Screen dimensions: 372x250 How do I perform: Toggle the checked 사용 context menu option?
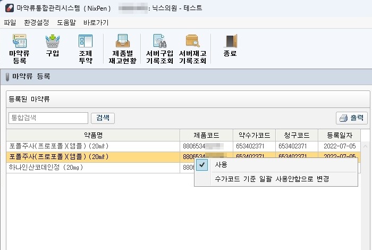(x=221, y=165)
